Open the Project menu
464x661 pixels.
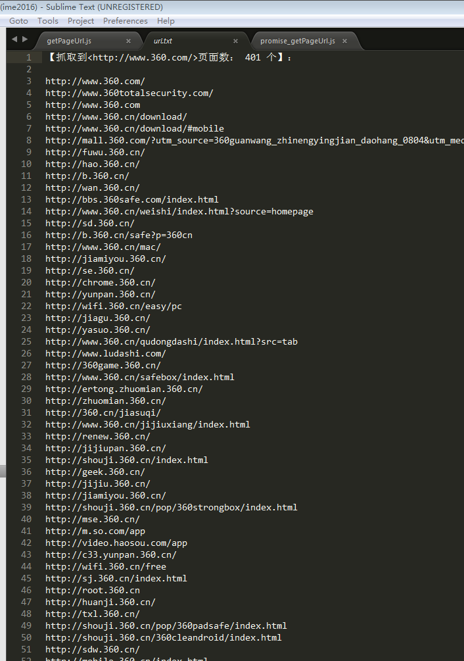click(x=81, y=20)
